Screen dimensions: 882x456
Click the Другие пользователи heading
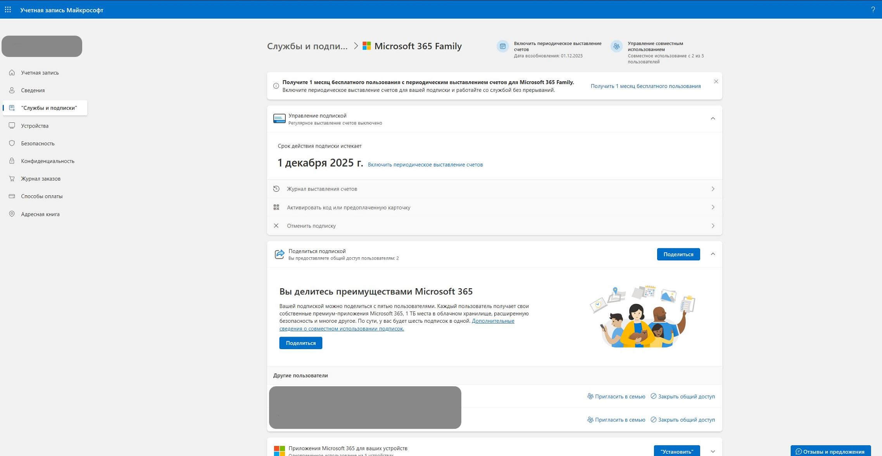[x=300, y=375]
